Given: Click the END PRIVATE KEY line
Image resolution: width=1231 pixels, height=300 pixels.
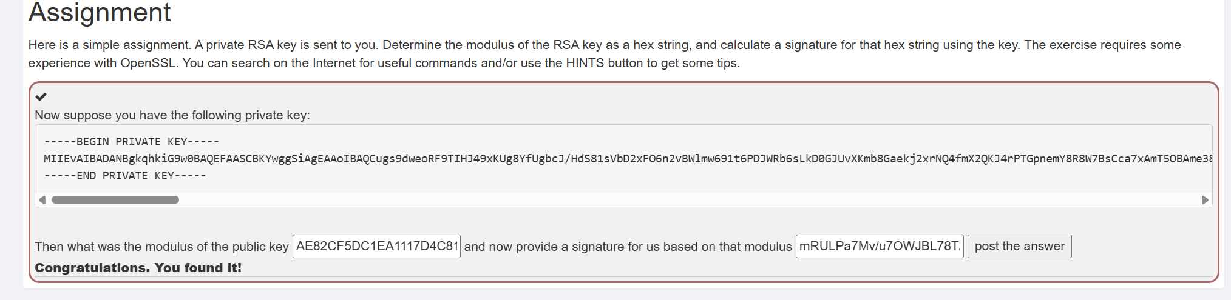Looking at the screenshot, I should pos(125,176).
